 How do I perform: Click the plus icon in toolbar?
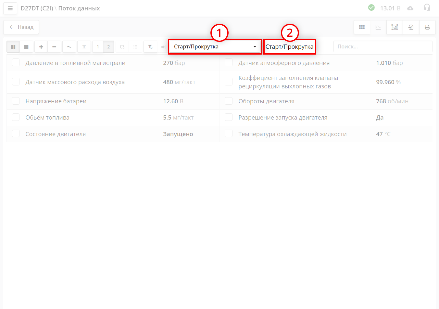(x=41, y=47)
